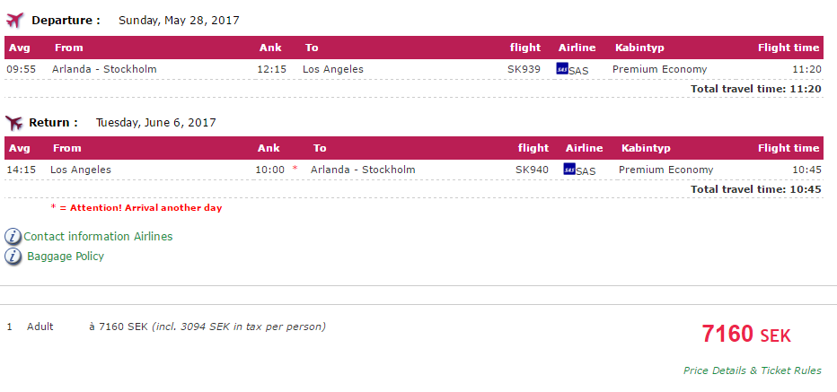The height and width of the screenshot is (392, 837).
Task: Click Arlanda - Stockholm in departure row
Action: click(x=104, y=69)
